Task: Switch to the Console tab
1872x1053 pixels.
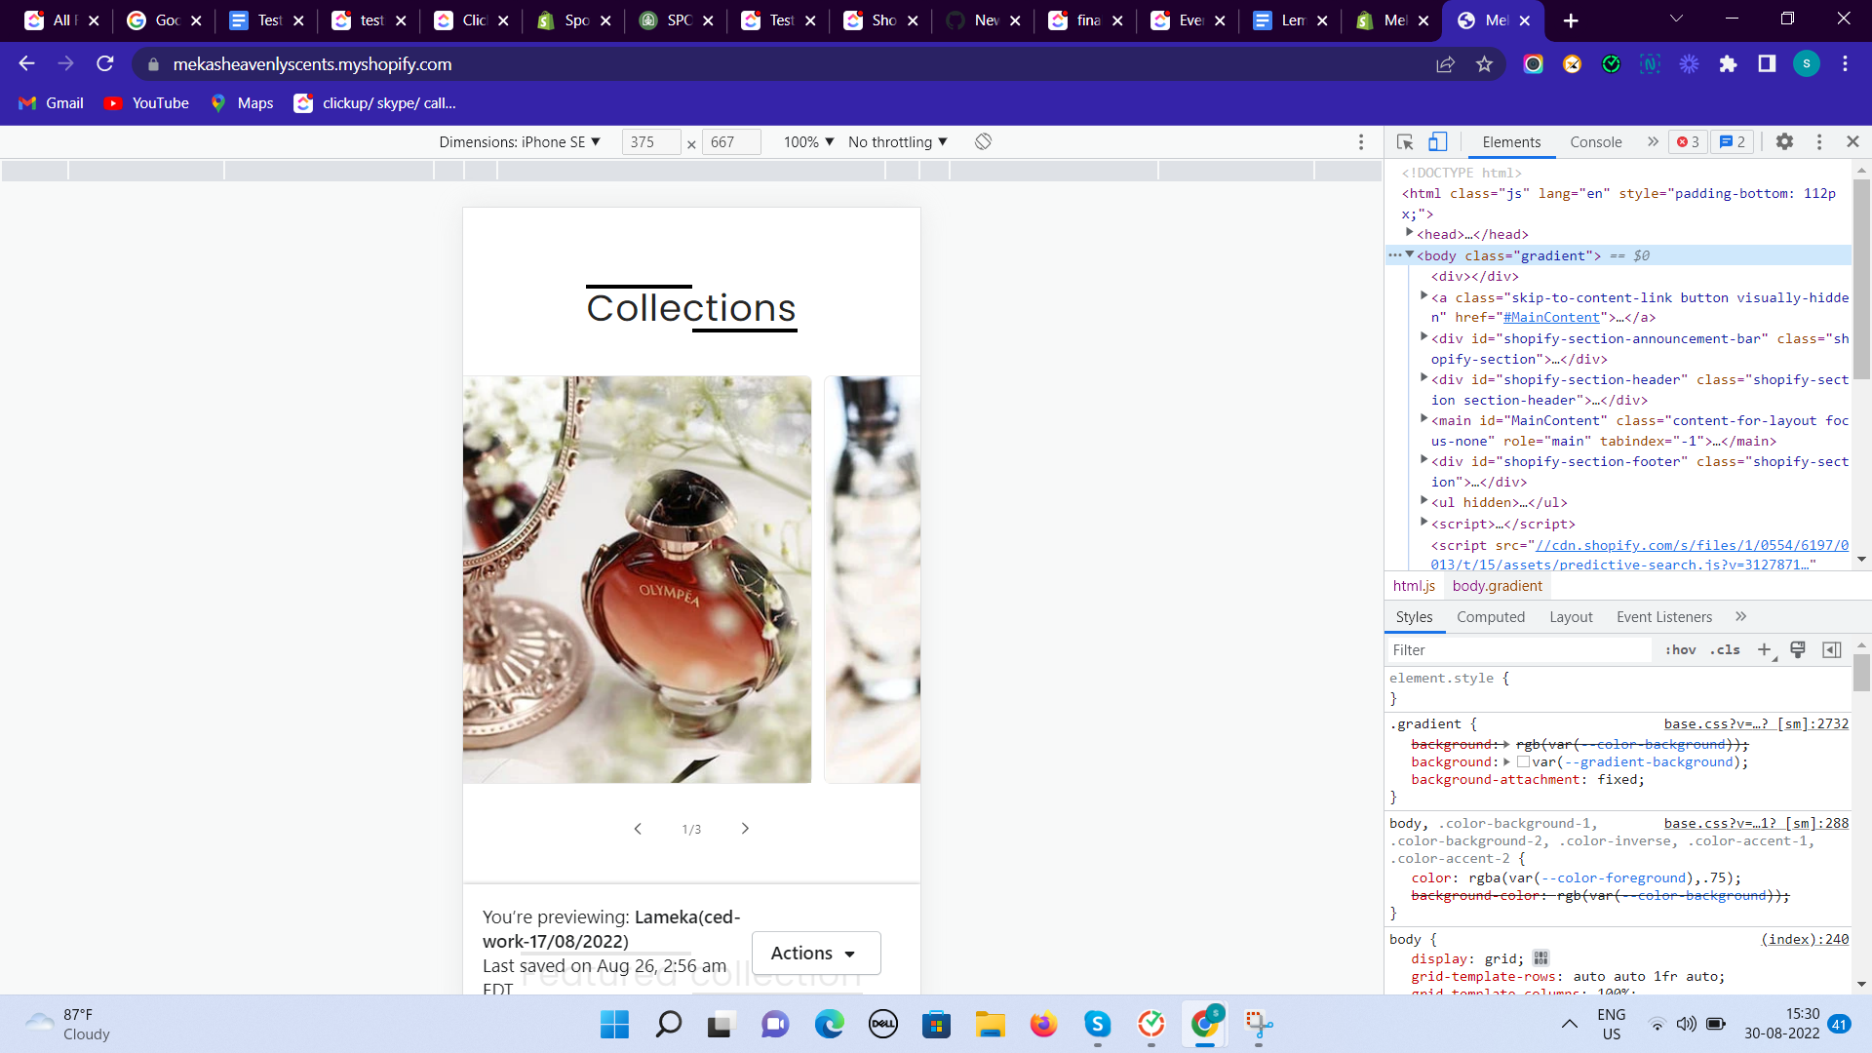Action: pos(1595,142)
